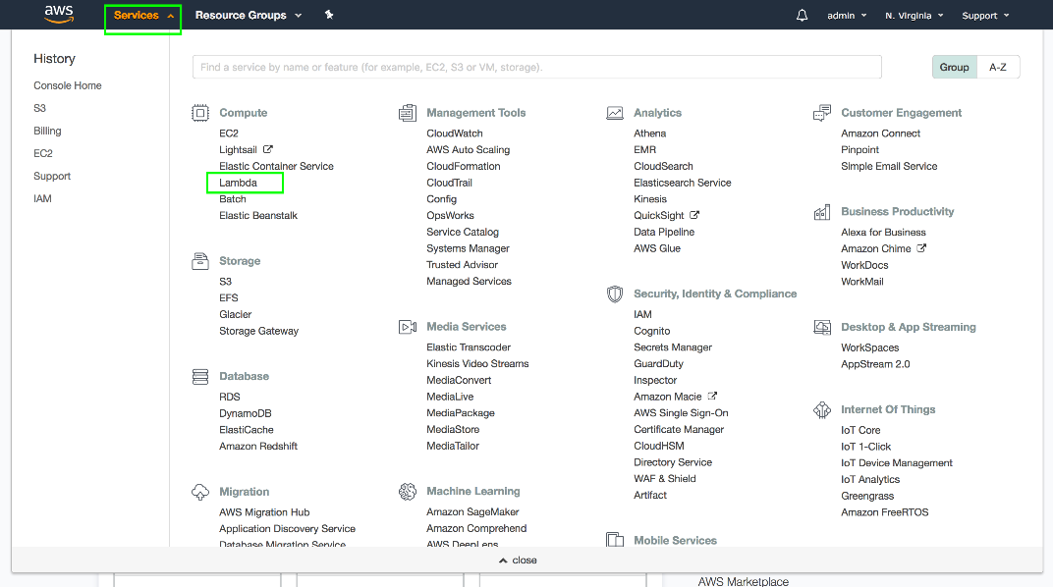Click the Security shield icon
Image resolution: width=1053 pixels, height=587 pixels.
pos(615,293)
